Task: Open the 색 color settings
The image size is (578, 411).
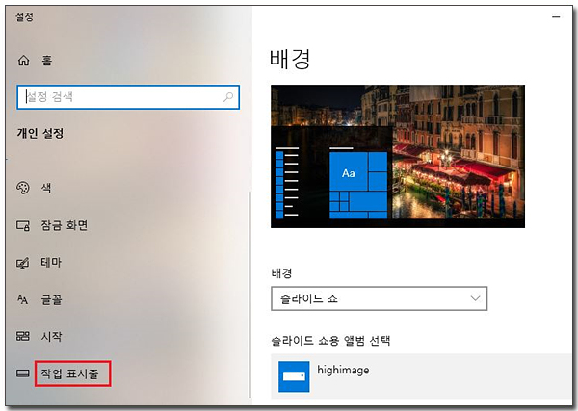Action: tap(46, 189)
